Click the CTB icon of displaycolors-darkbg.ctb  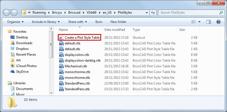[x=61, y=60]
